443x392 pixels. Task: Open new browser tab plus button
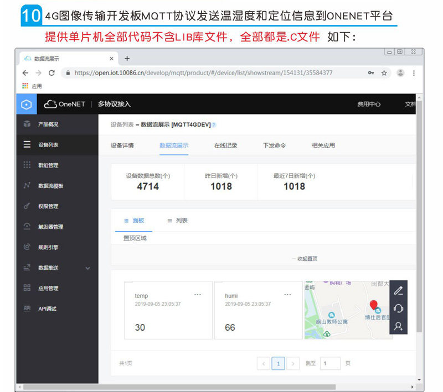[x=127, y=59]
